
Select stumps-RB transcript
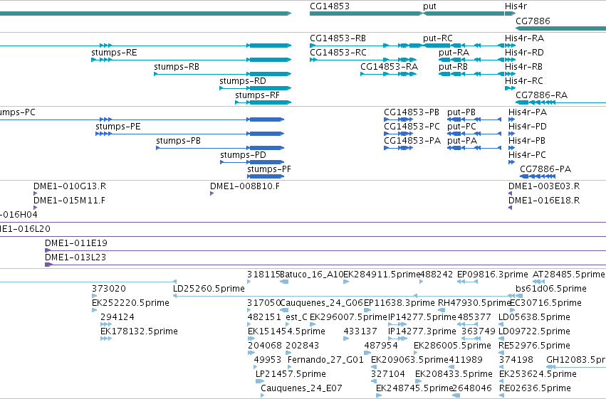point(177,67)
